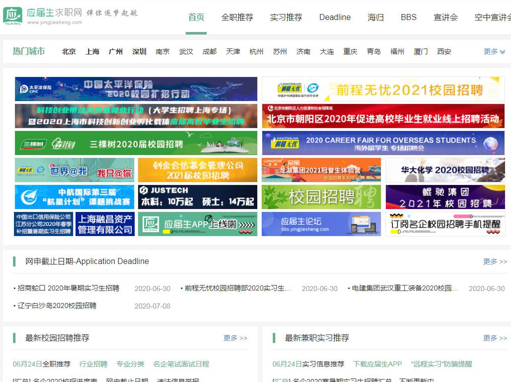511x382 pixels.
Task: Open the 中国出口信用保险公司 banner
Action: pos(44,224)
